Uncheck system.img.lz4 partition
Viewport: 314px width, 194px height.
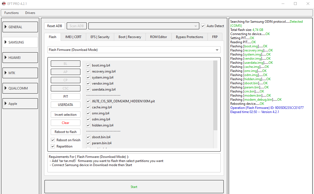tap(88, 77)
